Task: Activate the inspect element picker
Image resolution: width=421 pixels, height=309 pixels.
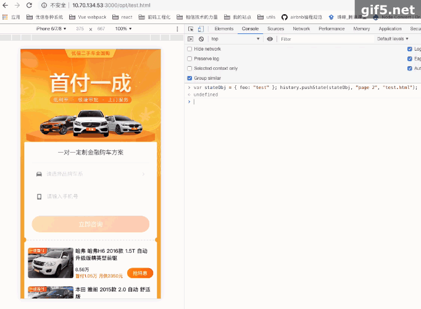Action: 191,29
